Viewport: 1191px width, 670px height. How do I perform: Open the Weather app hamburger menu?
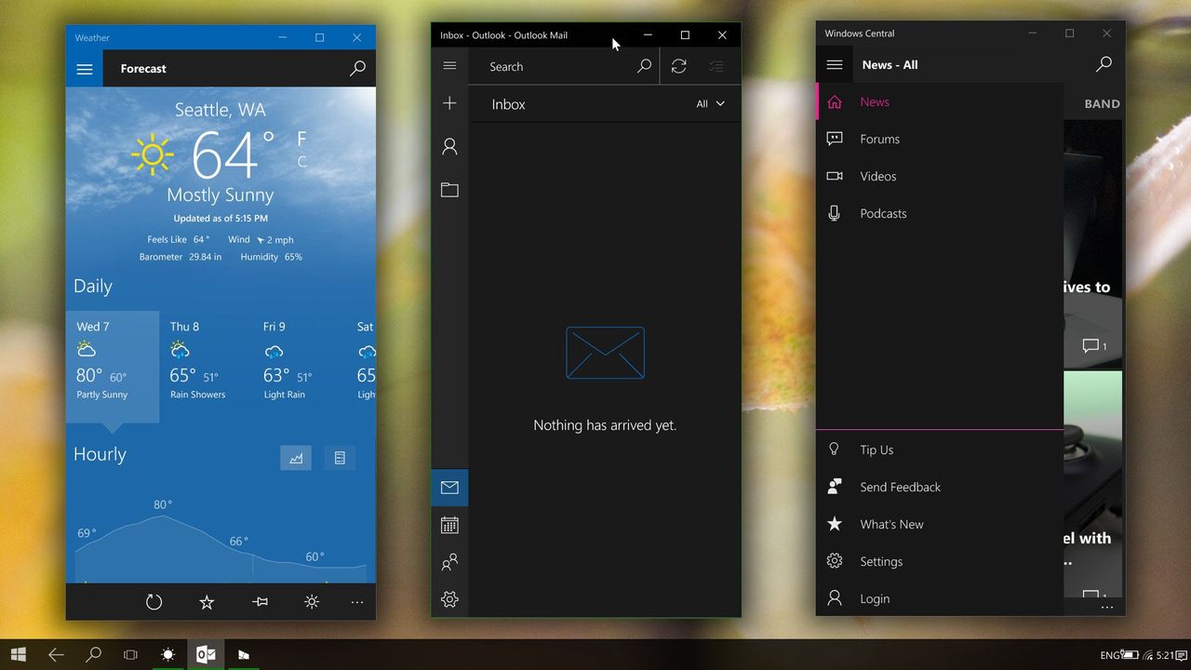pyautogui.click(x=85, y=69)
